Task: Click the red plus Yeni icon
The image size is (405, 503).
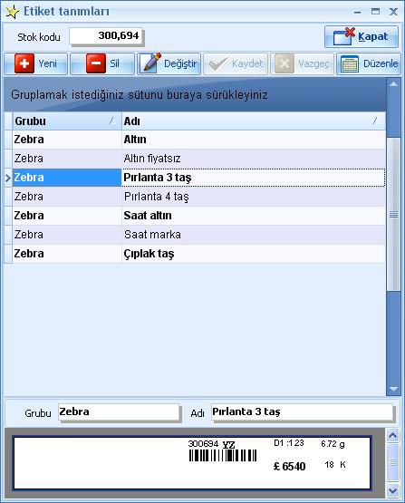Action: (x=24, y=63)
